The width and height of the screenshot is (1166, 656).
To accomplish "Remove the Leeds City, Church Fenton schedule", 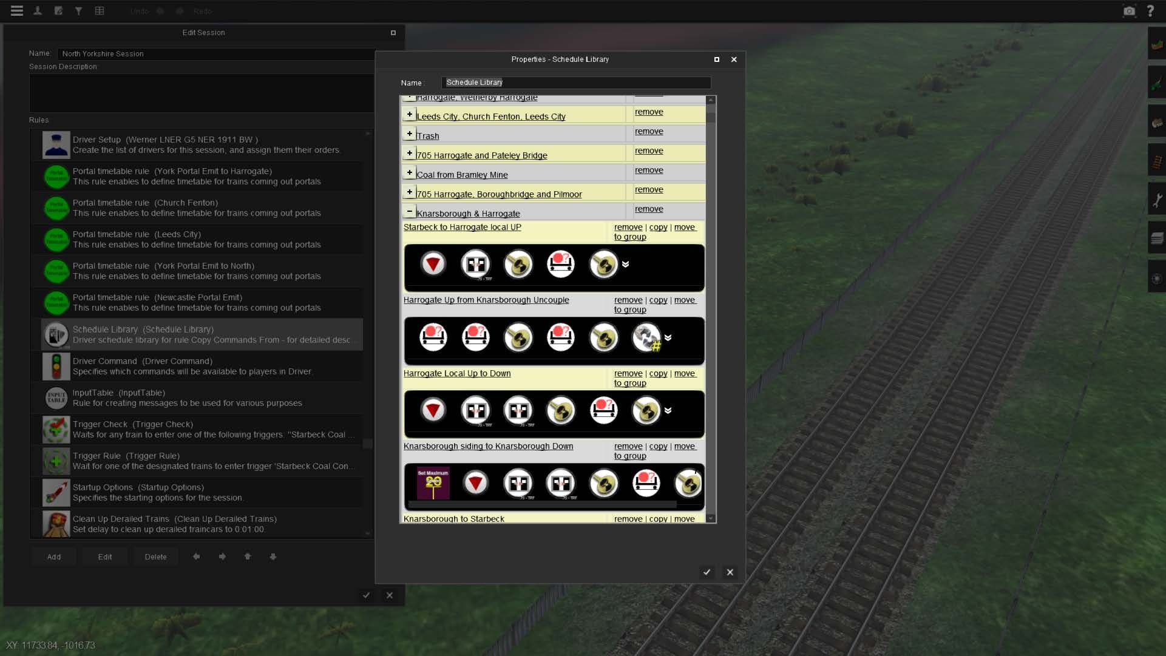I will [648, 112].
